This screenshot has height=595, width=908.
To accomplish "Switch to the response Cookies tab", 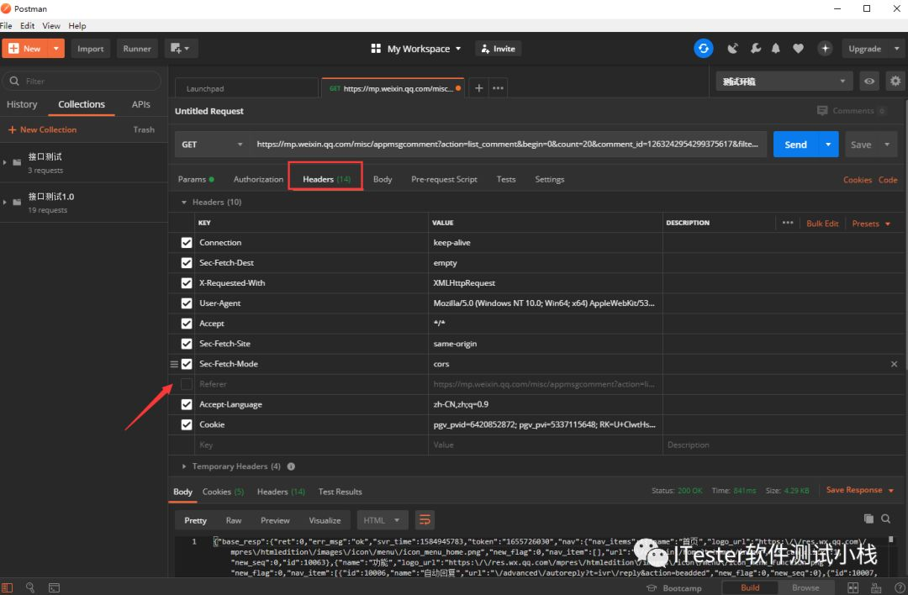I will [223, 492].
